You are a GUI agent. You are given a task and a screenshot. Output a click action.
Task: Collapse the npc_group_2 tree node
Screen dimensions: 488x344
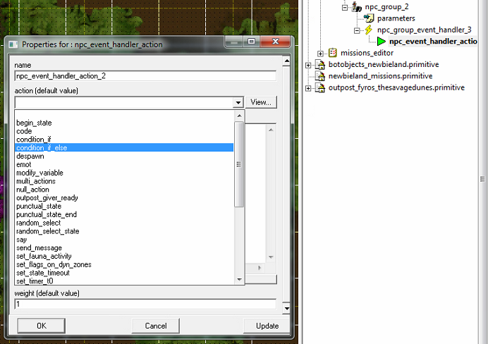(x=345, y=7)
